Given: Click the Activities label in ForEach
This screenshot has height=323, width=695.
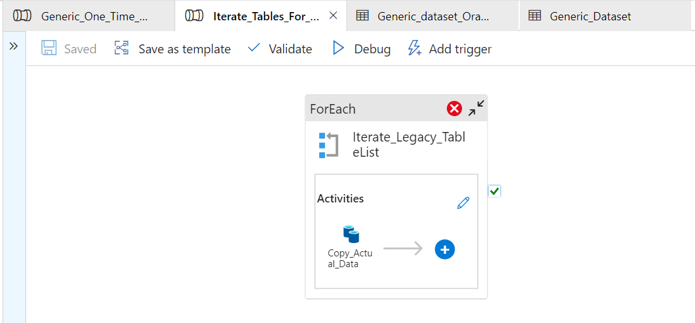Looking at the screenshot, I should (340, 199).
